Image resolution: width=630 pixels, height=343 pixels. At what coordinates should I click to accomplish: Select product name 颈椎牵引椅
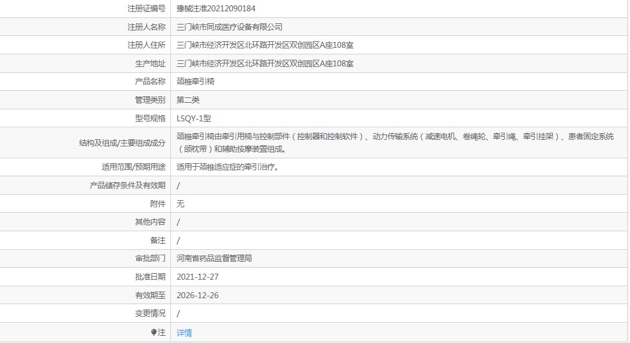195,81
